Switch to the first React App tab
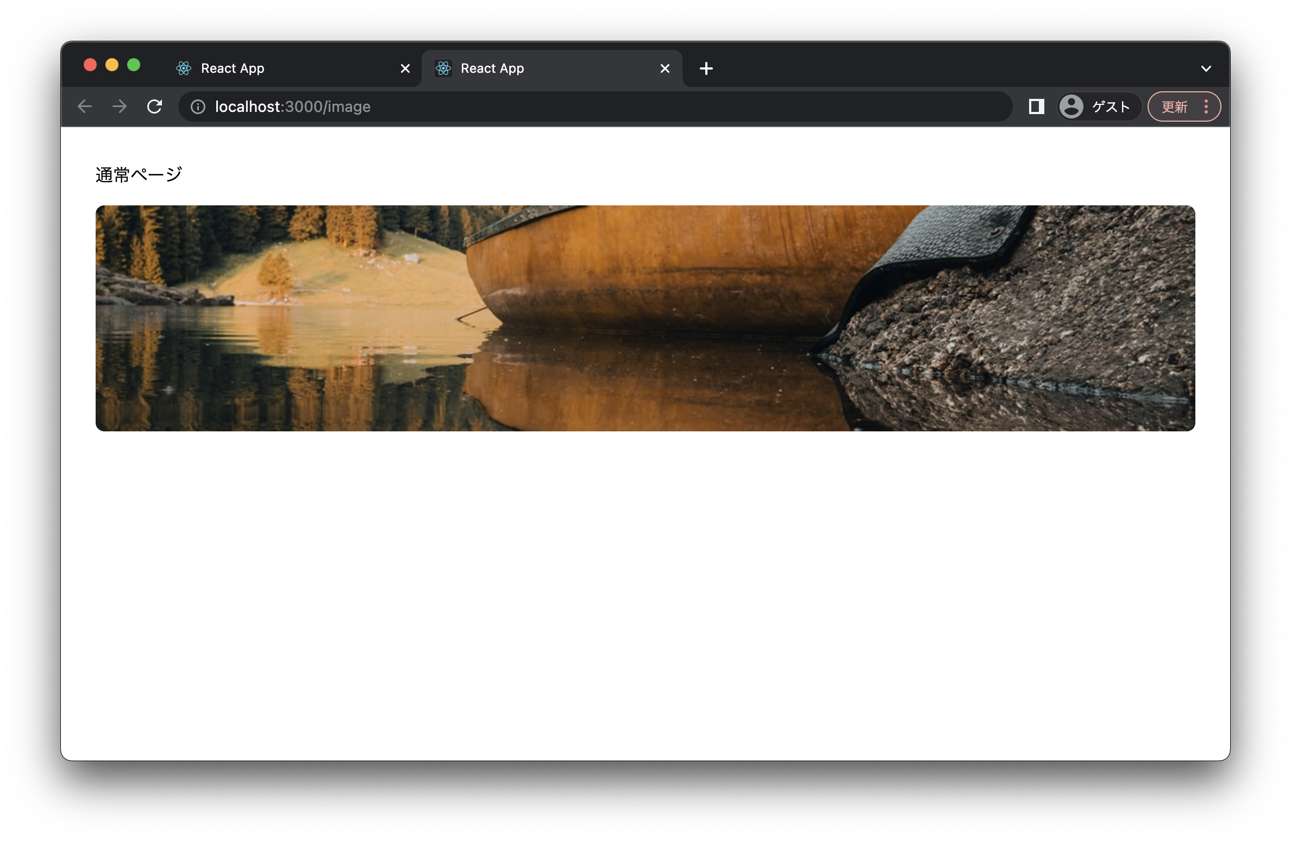1291x841 pixels. coord(283,68)
